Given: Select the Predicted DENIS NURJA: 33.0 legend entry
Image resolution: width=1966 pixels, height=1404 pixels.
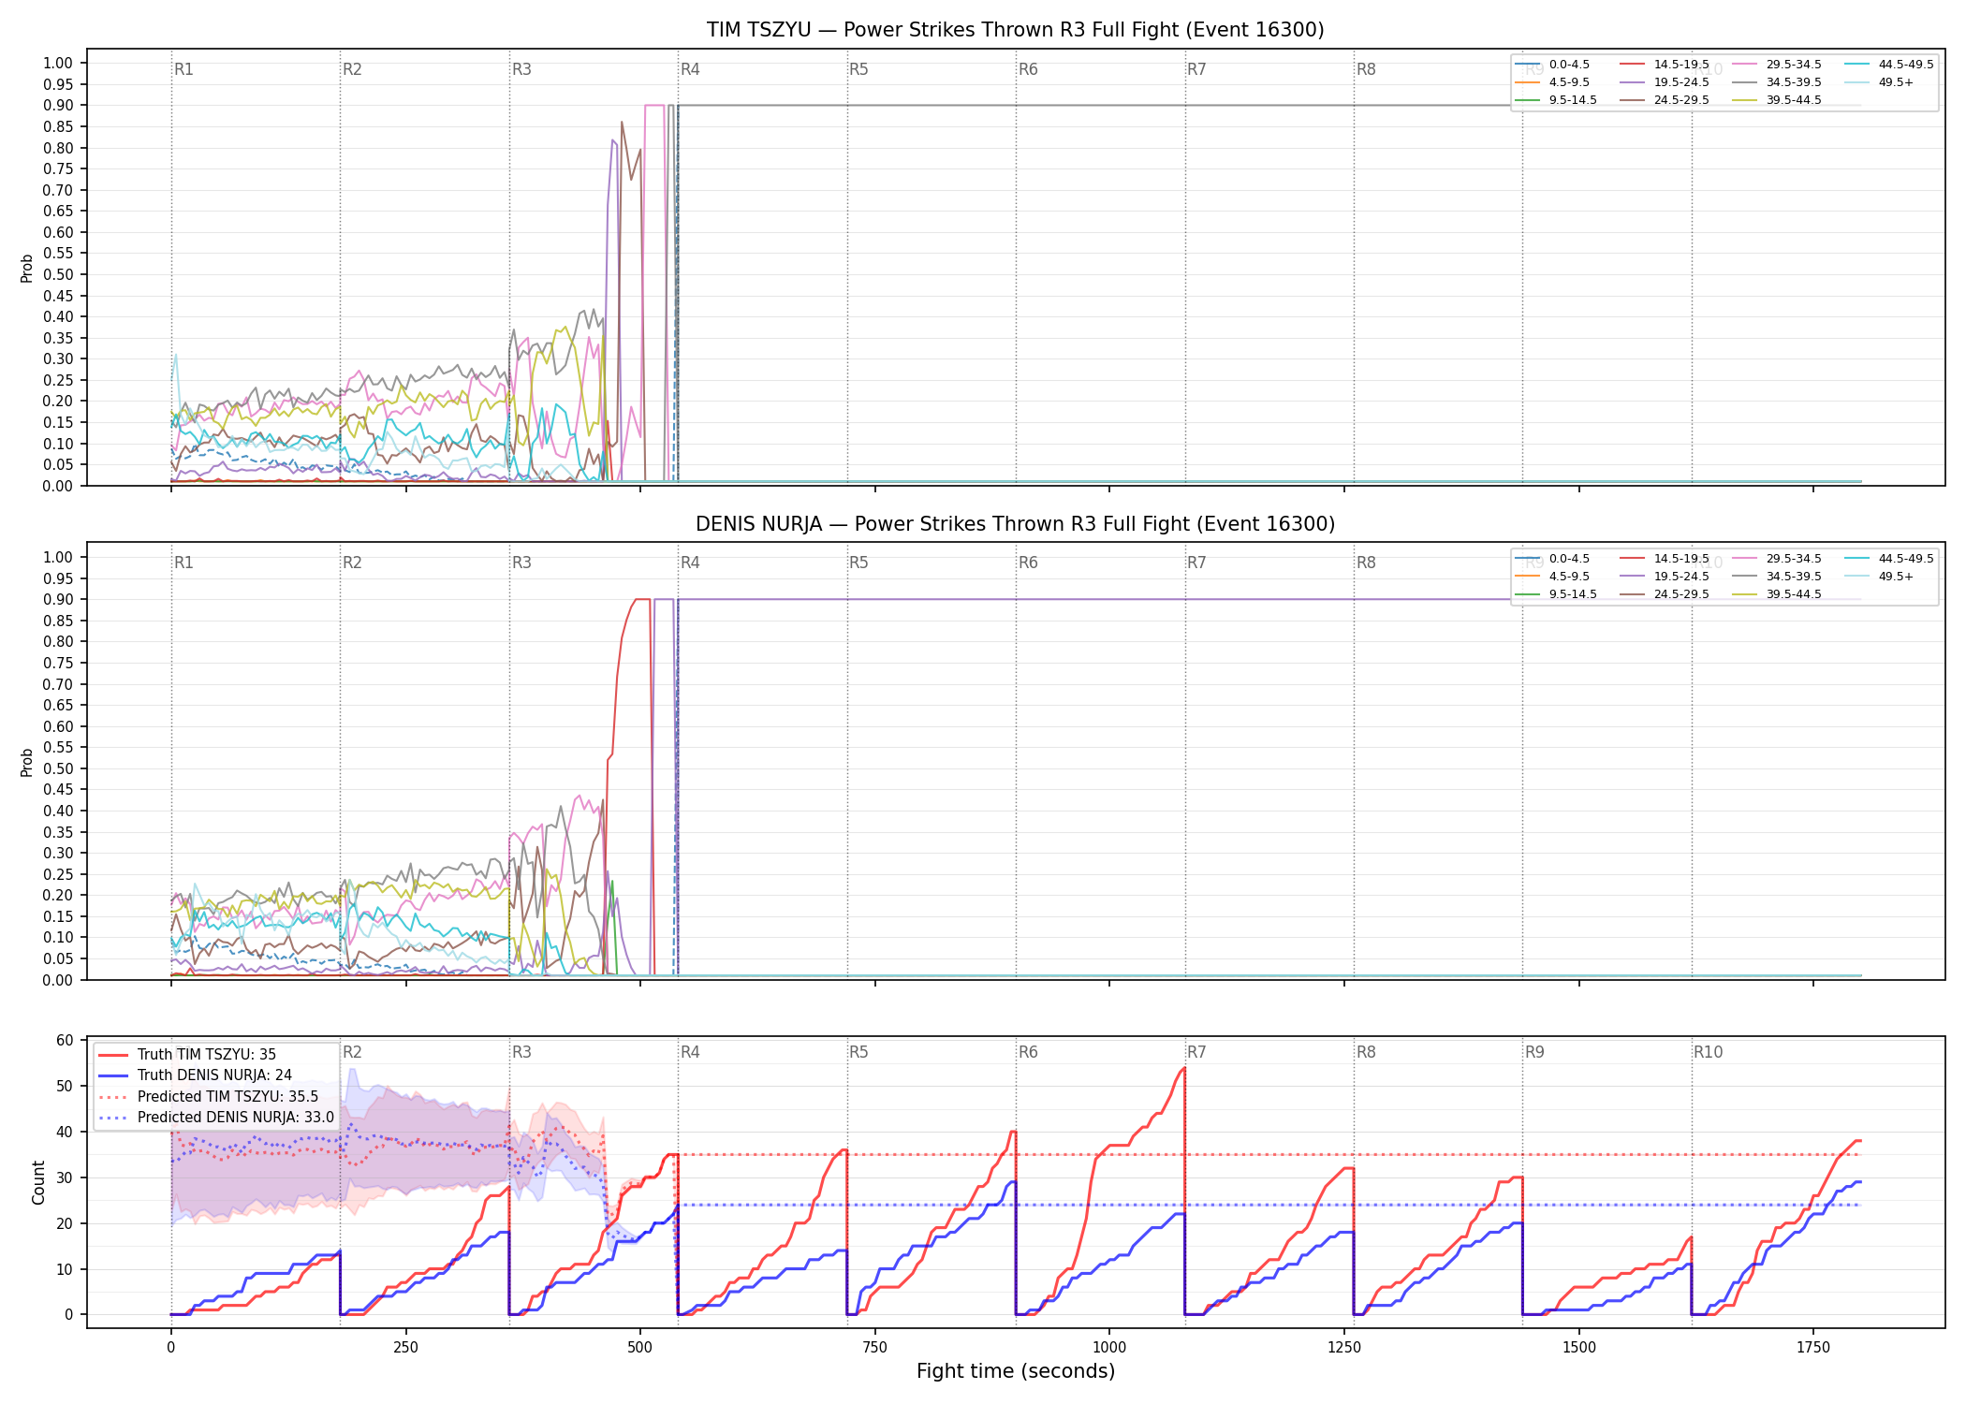Looking at the screenshot, I should pos(216,1118).
